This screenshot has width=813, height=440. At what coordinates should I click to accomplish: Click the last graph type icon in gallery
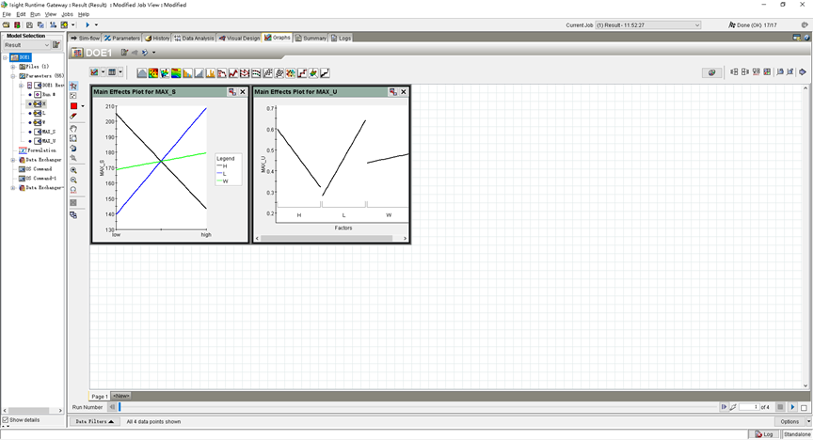point(325,72)
